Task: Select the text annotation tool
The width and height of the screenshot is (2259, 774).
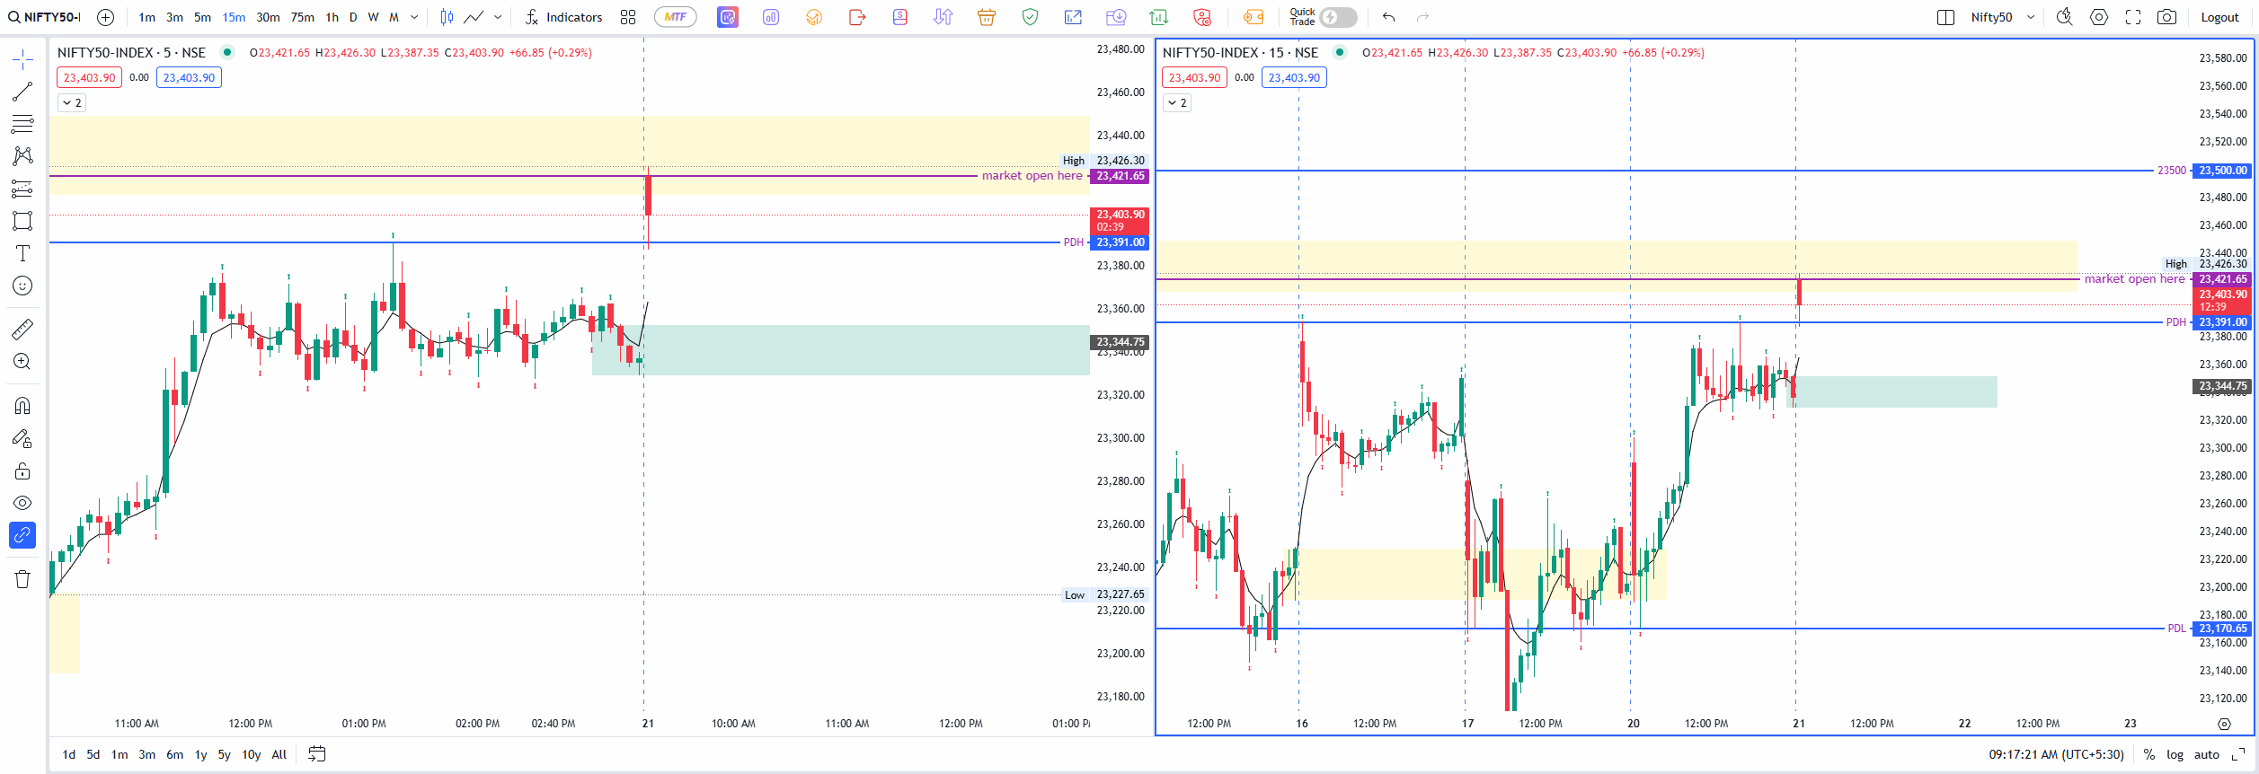Action: point(22,253)
